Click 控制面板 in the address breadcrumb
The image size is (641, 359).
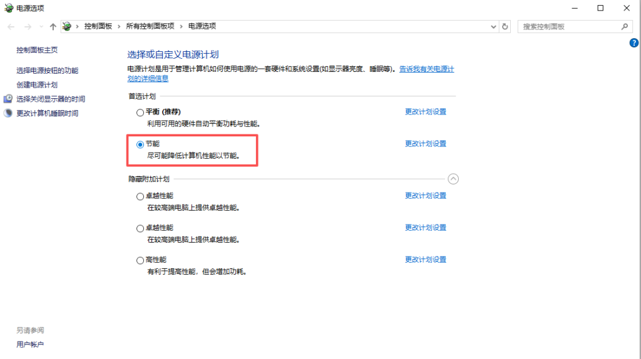[x=98, y=26]
